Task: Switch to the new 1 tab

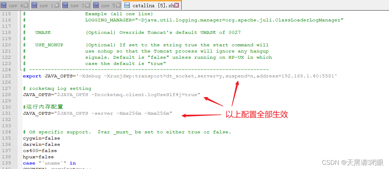Action: (x=45, y=5)
